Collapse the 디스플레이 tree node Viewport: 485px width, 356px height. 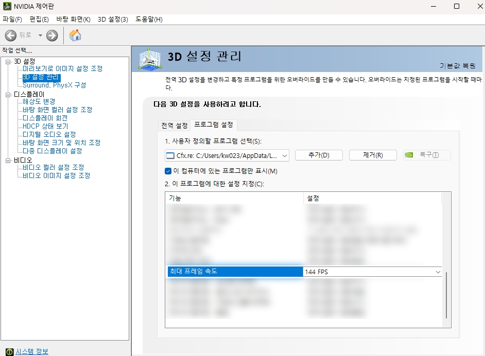pos(8,95)
